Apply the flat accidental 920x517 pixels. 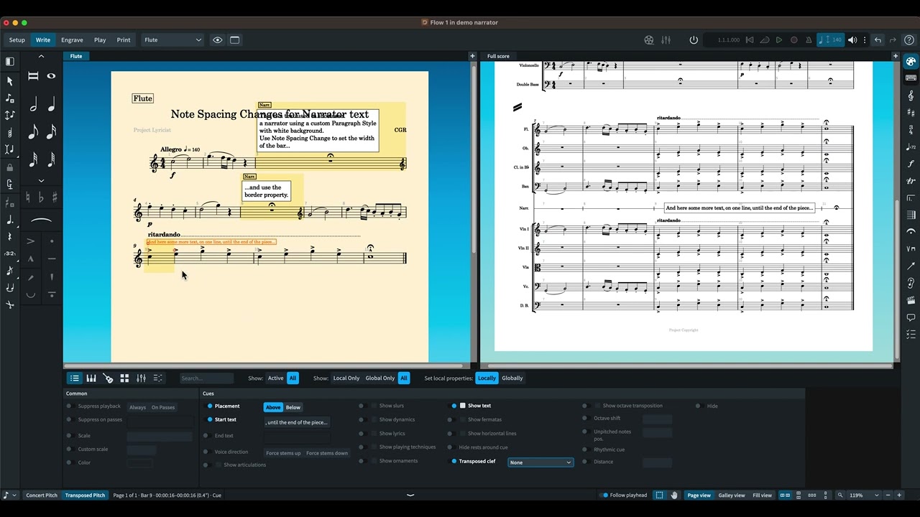[42, 197]
